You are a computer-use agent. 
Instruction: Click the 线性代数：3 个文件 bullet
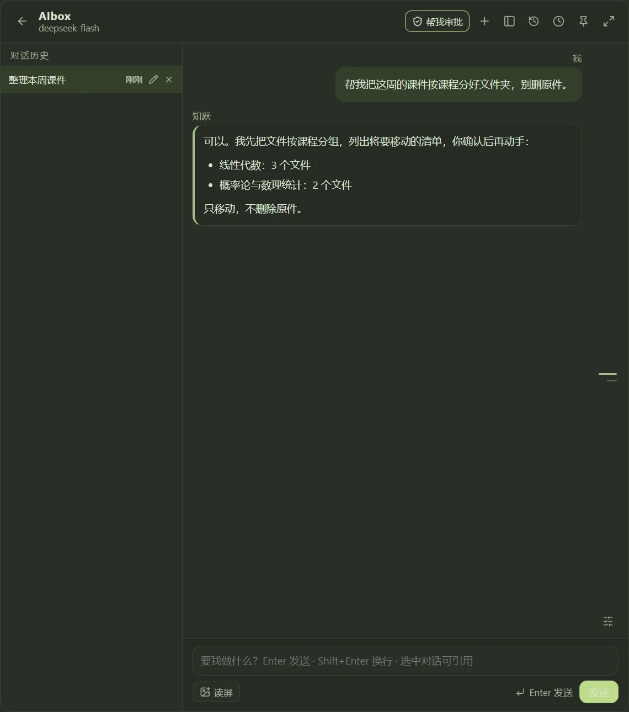click(265, 165)
